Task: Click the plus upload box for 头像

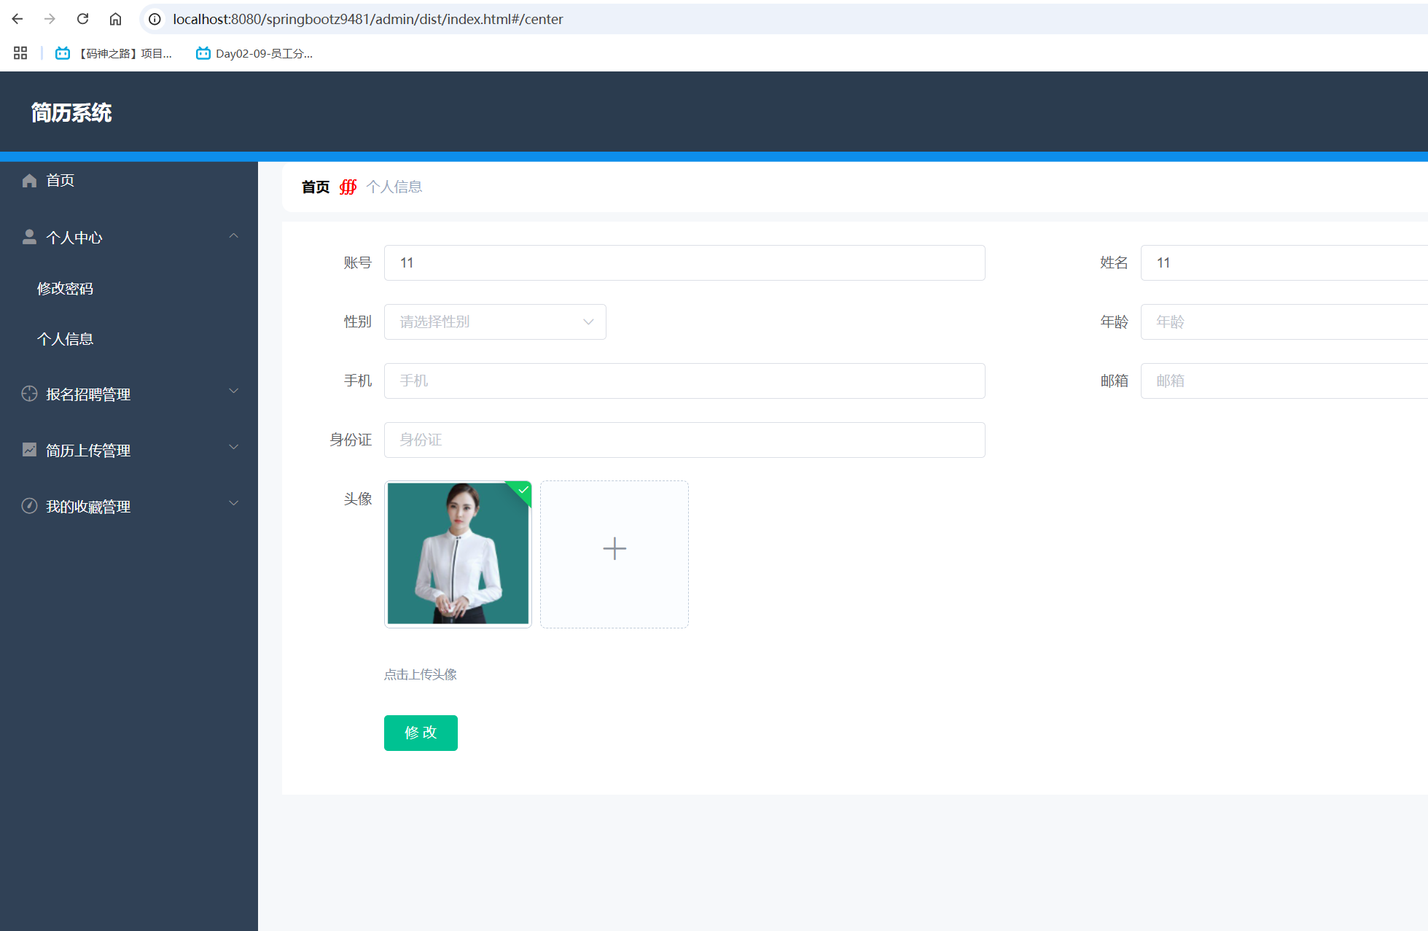Action: point(614,554)
